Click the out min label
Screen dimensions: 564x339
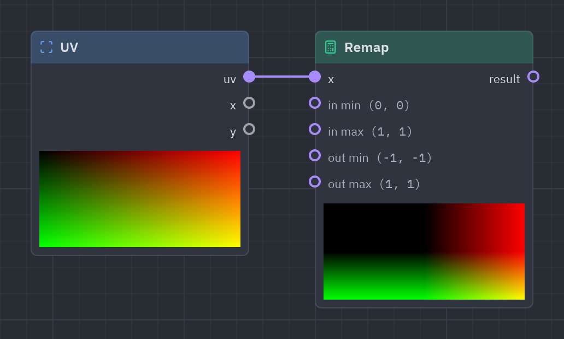pos(348,158)
